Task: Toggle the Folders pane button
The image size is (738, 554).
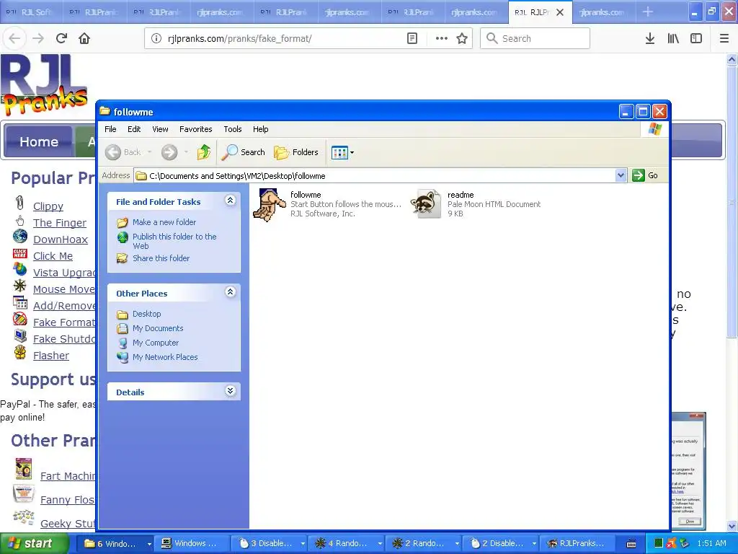Action: click(296, 152)
